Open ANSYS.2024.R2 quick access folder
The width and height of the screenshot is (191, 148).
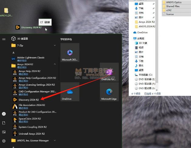[x=145, y=26]
